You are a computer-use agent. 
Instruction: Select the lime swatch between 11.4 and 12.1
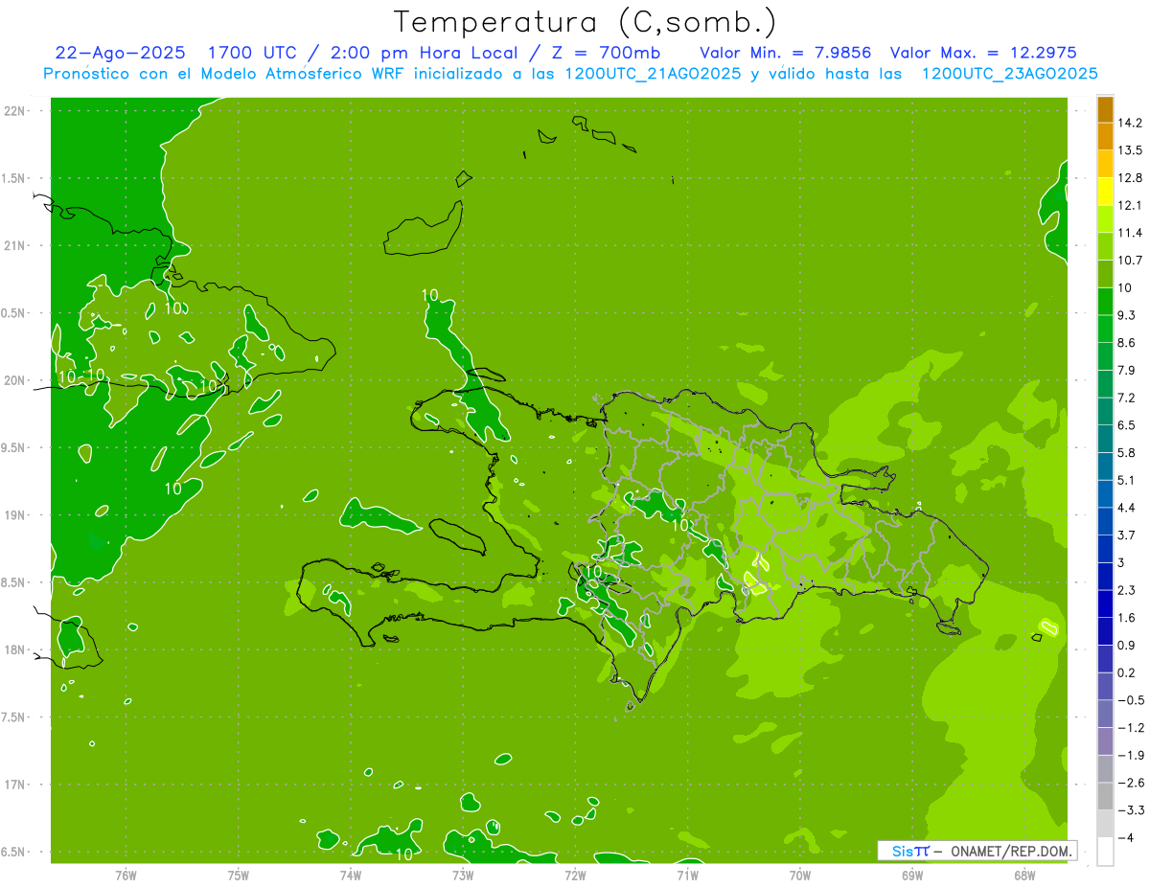pos(1105,218)
